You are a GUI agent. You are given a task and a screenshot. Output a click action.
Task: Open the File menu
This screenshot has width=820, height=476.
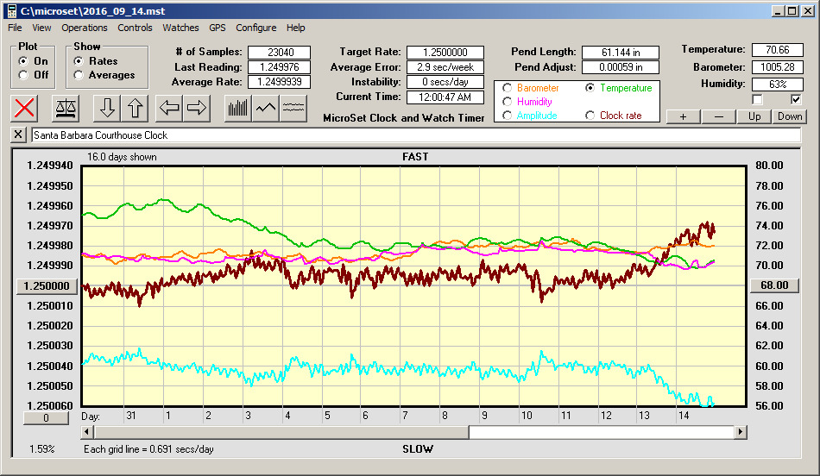(15, 28)
